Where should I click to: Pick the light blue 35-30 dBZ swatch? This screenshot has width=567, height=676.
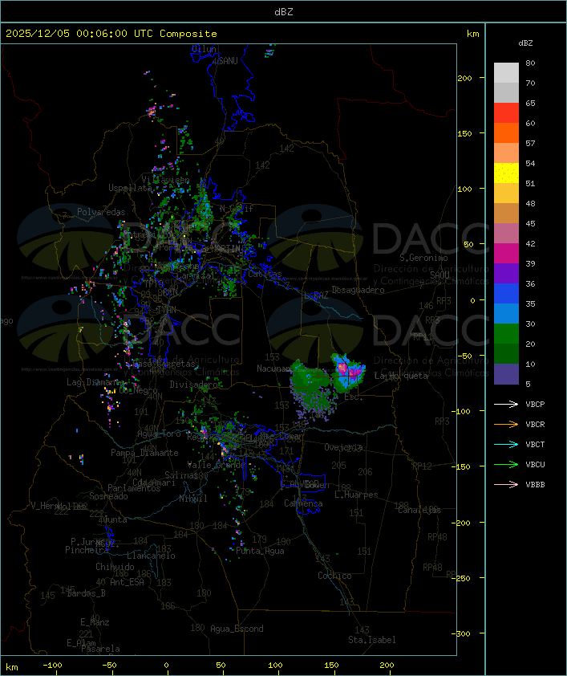click(x=506, y=314)
